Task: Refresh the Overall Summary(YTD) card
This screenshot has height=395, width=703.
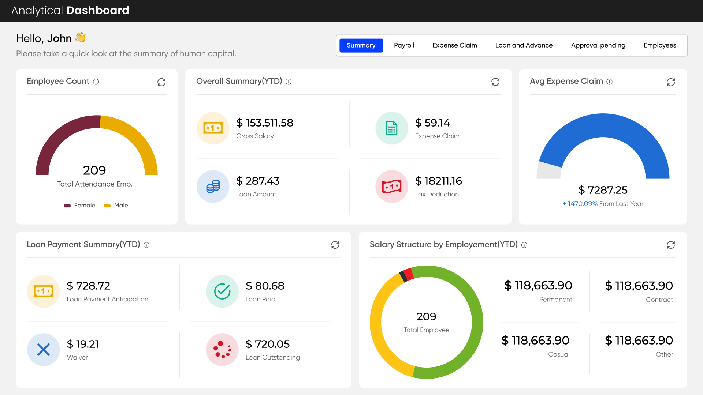Action: point(495,82)
